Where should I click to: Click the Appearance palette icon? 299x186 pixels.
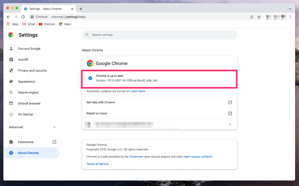pyautogui.click(x=11, y=81)
